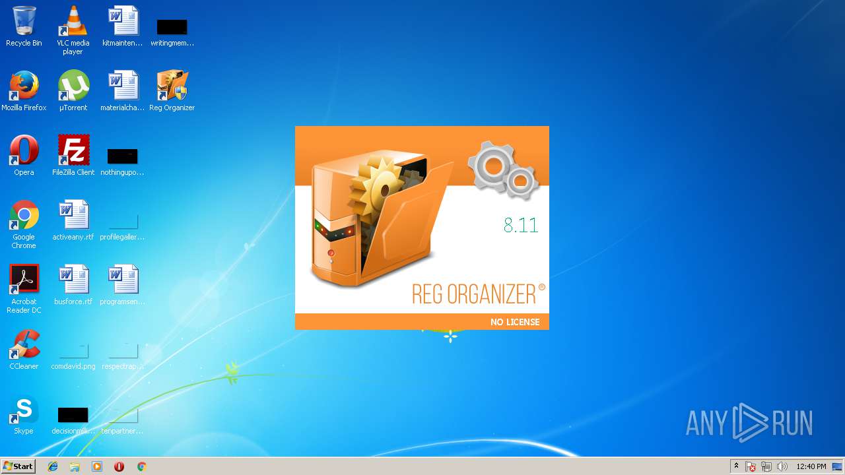Select the Opera desktop shortcut
845x475 pixels.
point(24,156)
